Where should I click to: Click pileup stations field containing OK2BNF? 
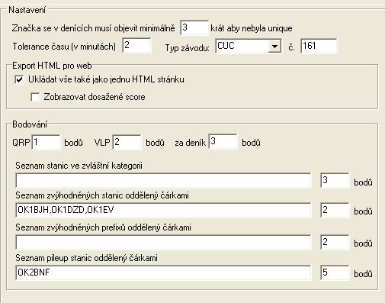point(163,273)
